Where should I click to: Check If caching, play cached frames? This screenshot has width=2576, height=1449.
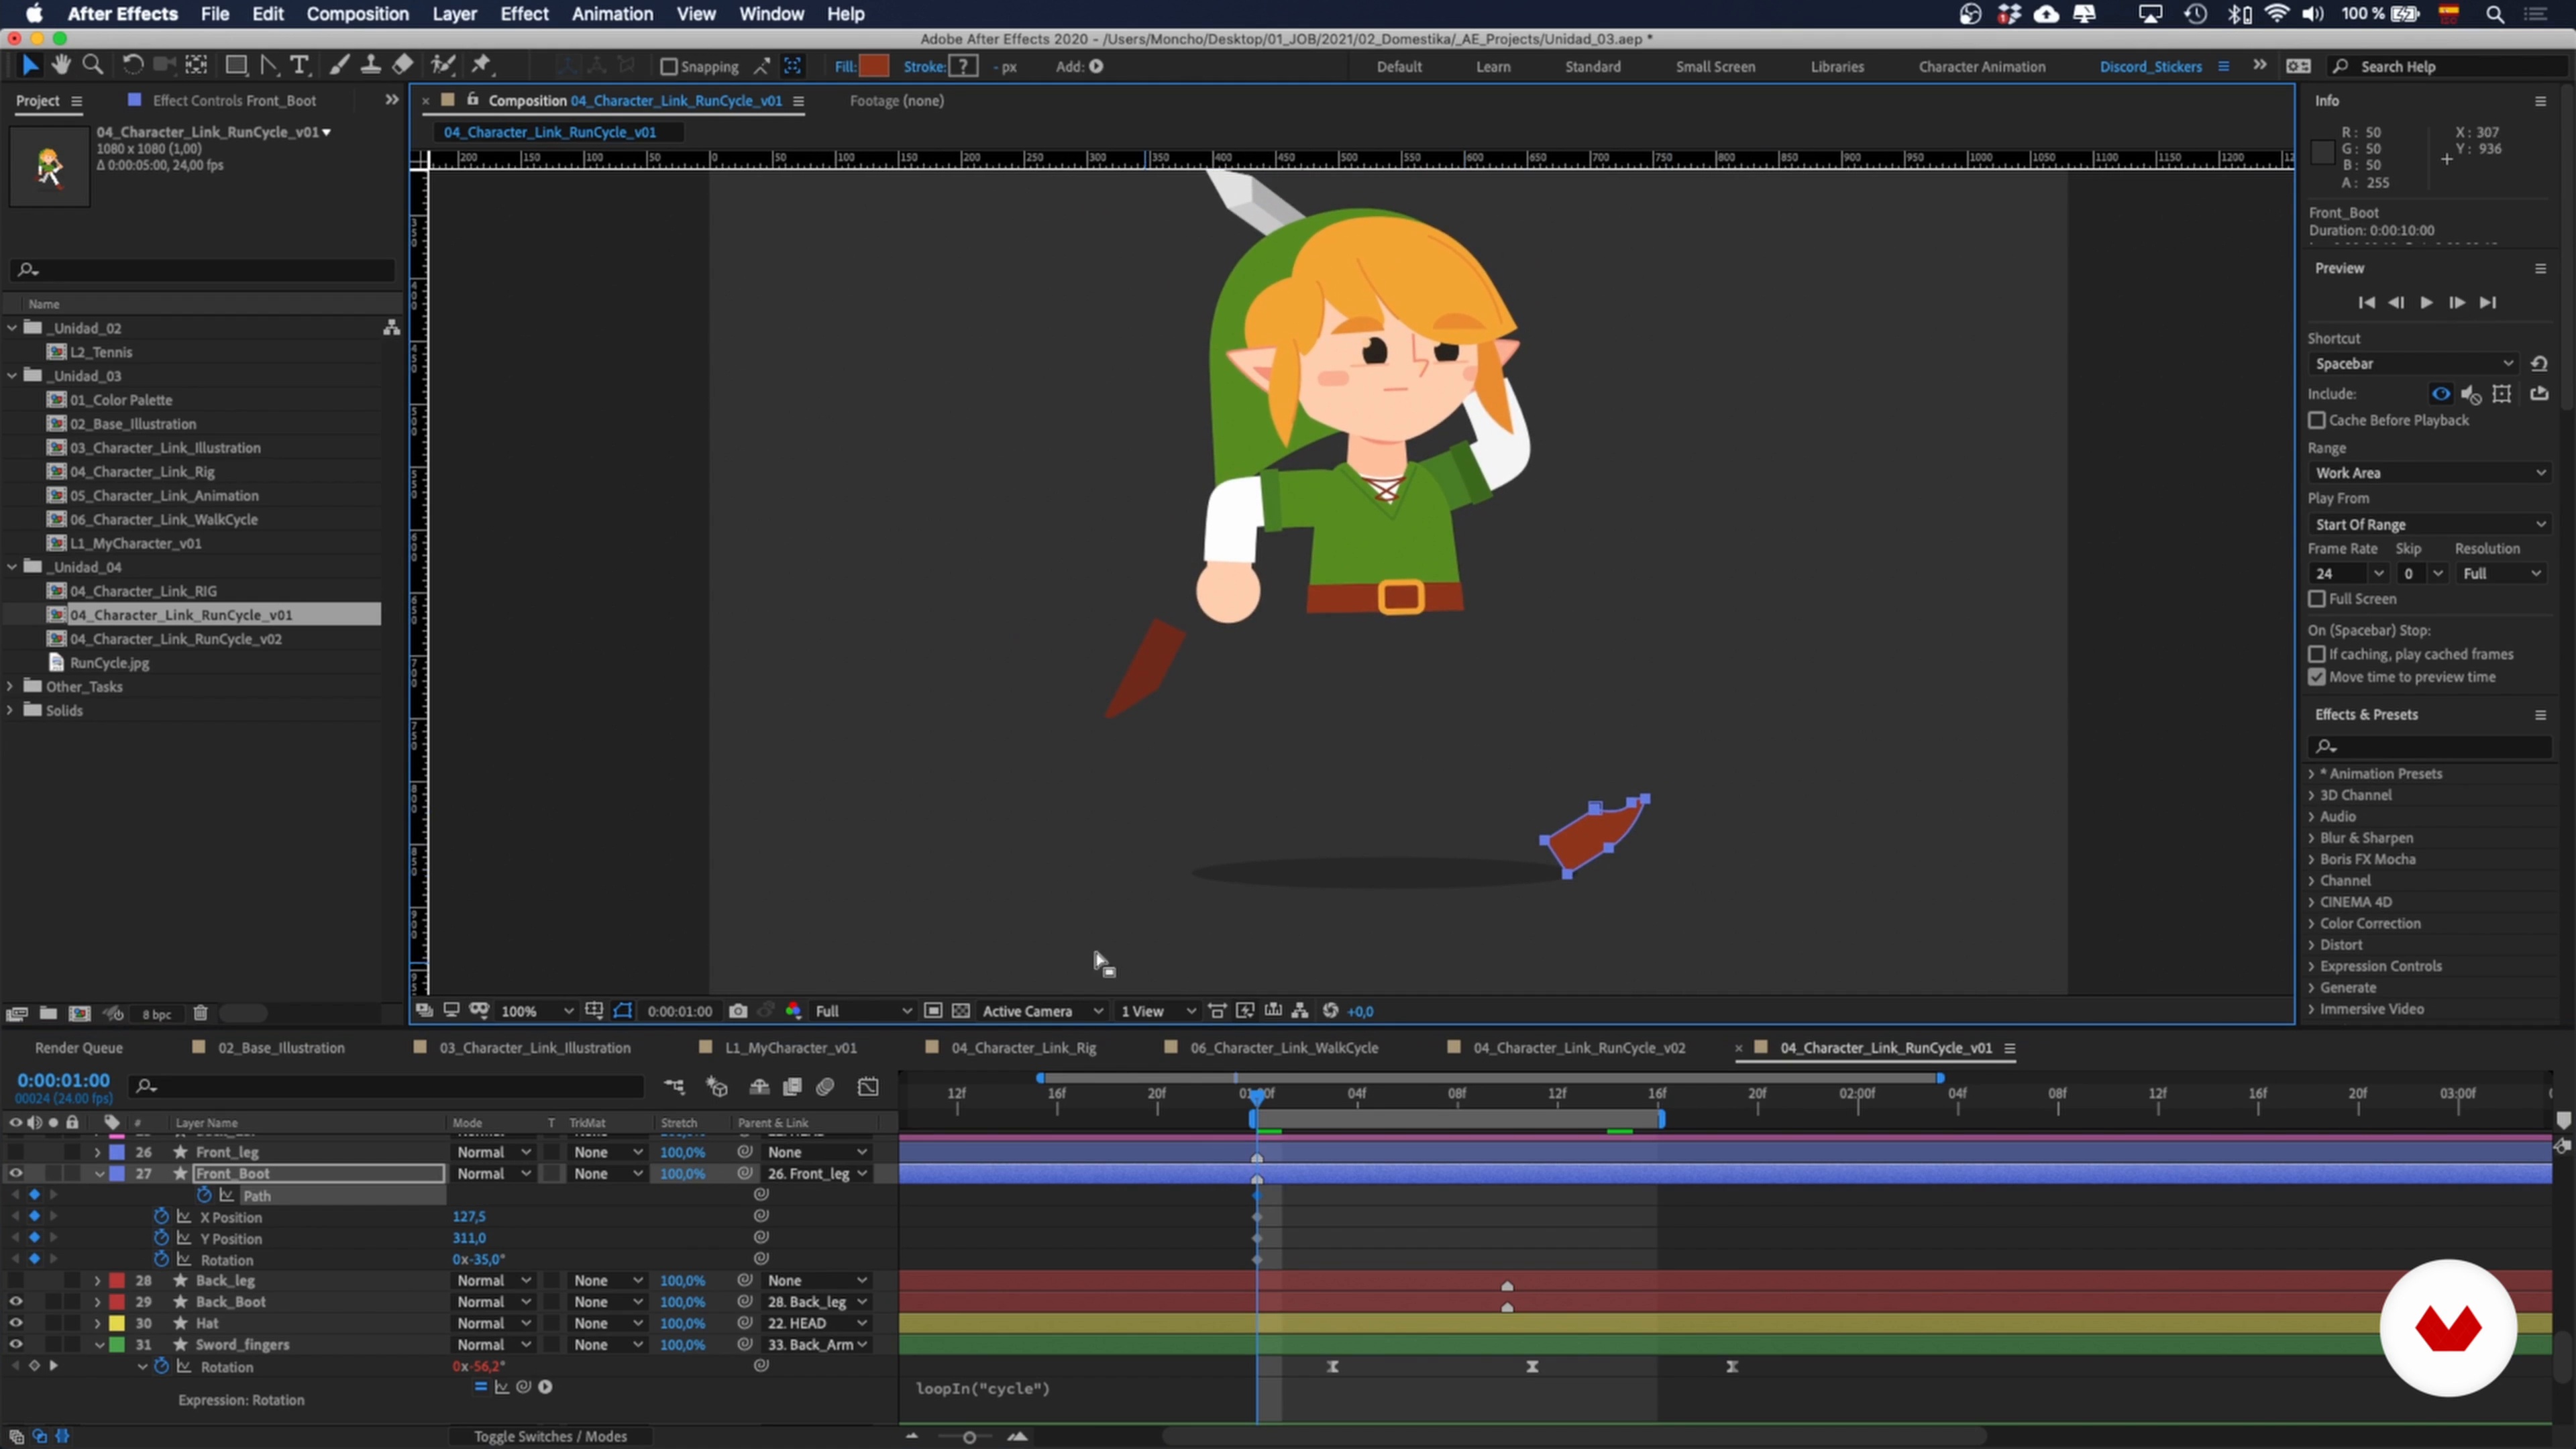point(2317,654)
